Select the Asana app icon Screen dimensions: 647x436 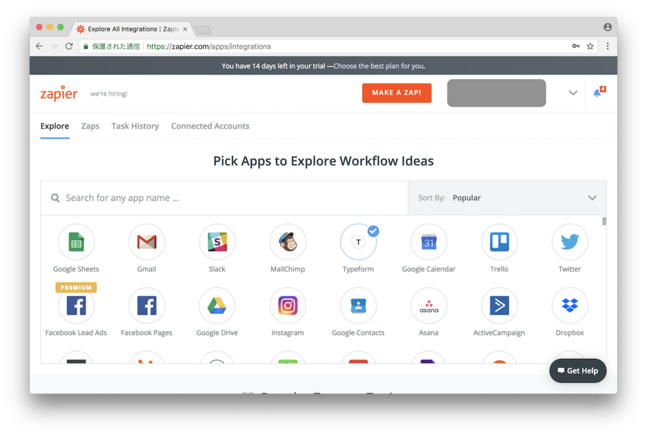(x=429, y=306)
